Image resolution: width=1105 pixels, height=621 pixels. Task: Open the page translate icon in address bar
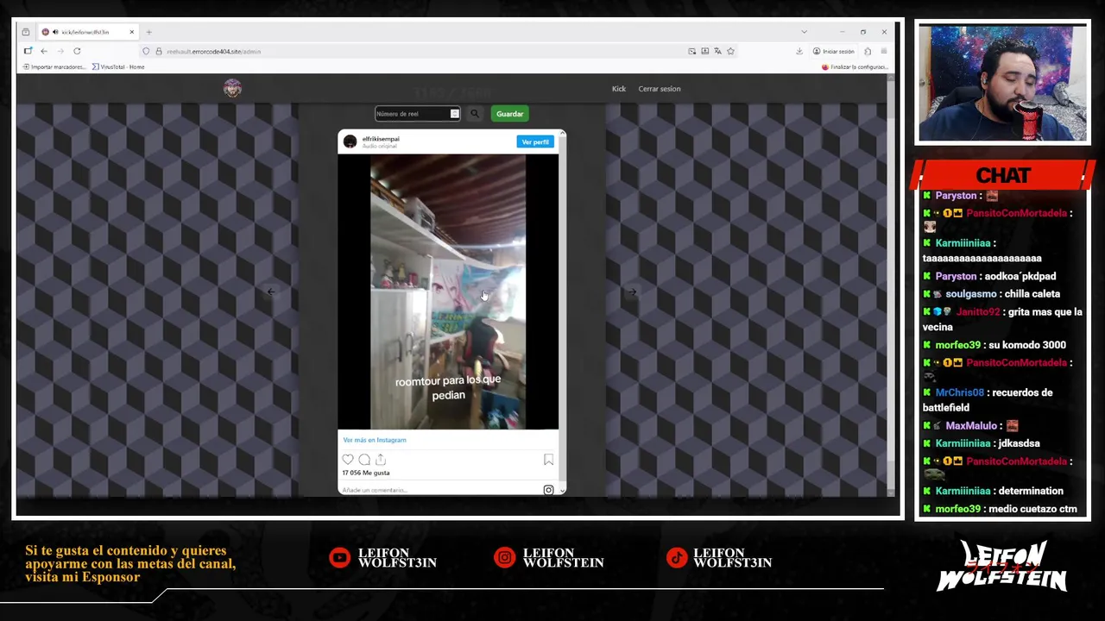point(717,51)
